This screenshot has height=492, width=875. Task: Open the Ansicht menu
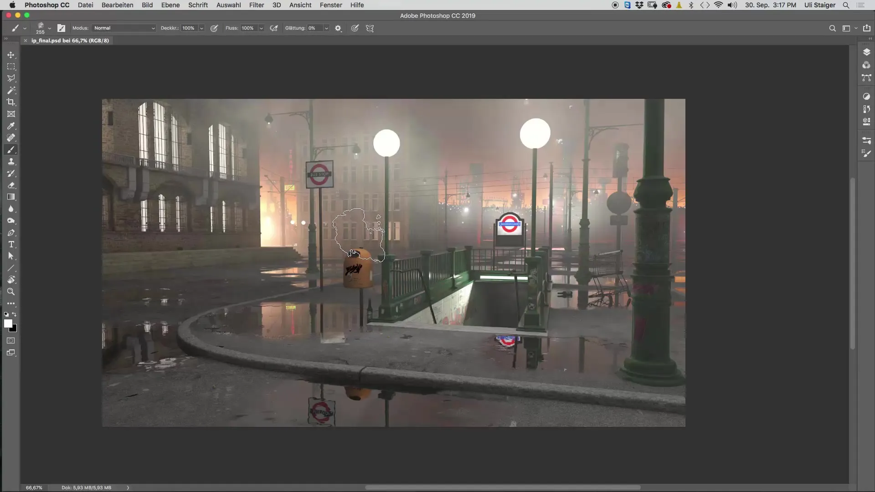tap(300, 5)
